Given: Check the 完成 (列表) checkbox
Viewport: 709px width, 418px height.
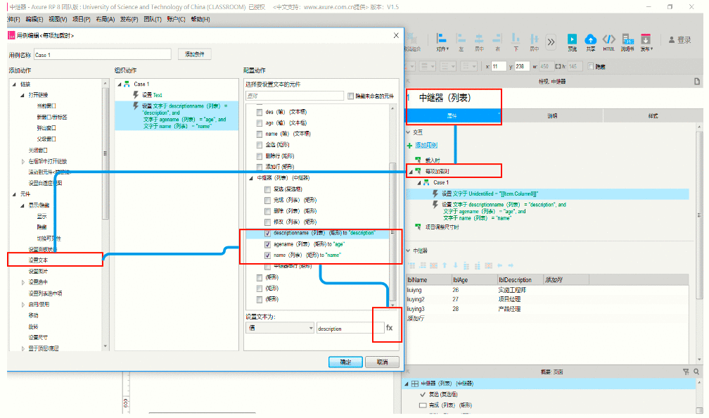Looking at the screenshot, I should coord(268,200).
